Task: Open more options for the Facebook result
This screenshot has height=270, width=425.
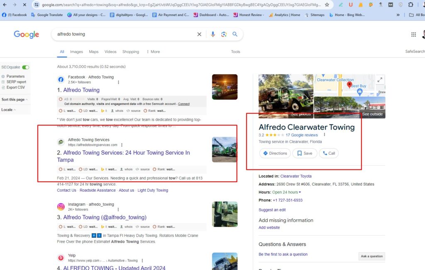Action: tap(118, 82)
